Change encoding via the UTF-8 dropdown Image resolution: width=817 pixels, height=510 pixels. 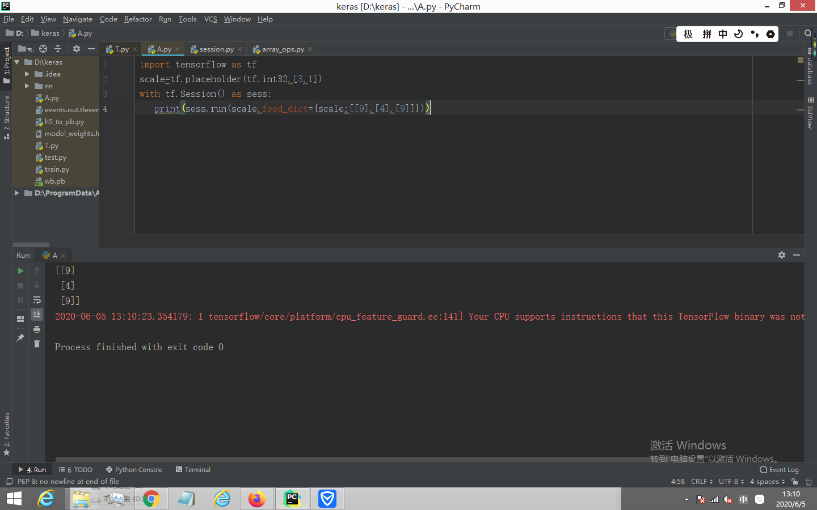731,482
